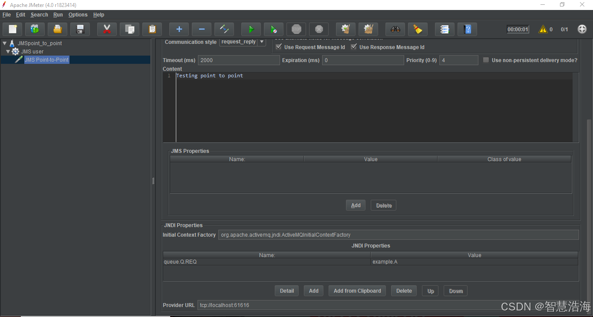Open the Search menu

point(39,15)
